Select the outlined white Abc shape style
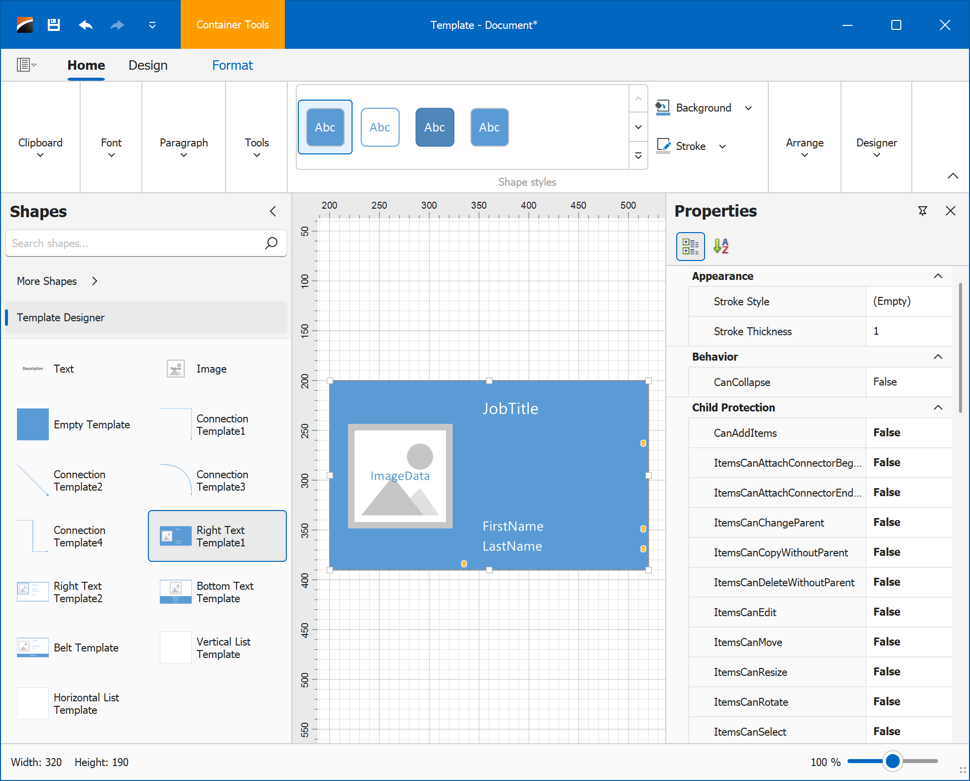The width and height of the screenshot is (970, 781). point(380,128)
